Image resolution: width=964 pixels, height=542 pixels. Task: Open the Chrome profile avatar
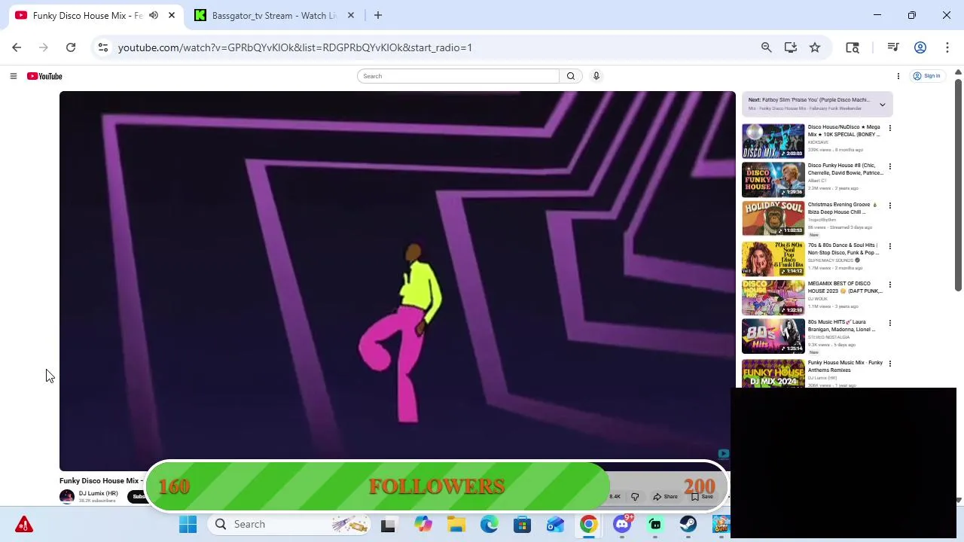[x=920, y=47]
